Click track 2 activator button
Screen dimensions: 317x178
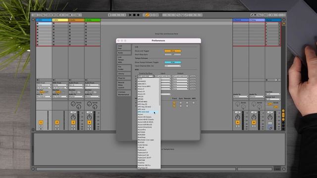coord(57,122)
